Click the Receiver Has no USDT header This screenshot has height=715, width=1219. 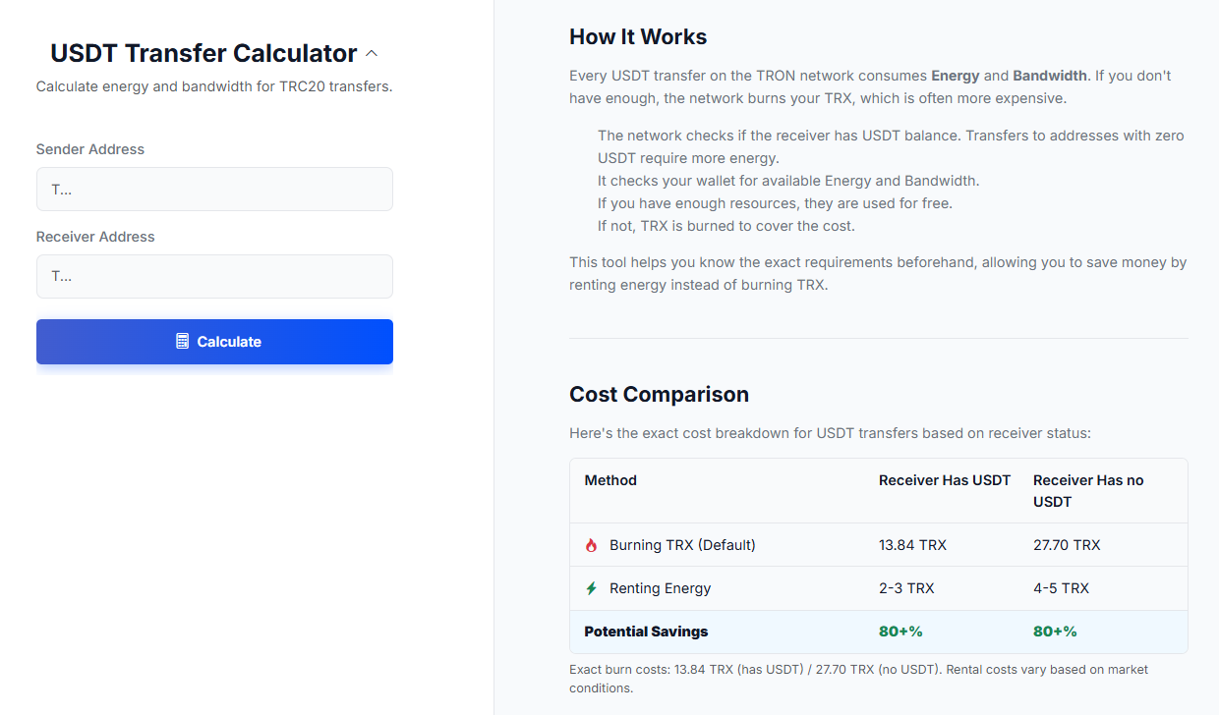(1088, 490)
